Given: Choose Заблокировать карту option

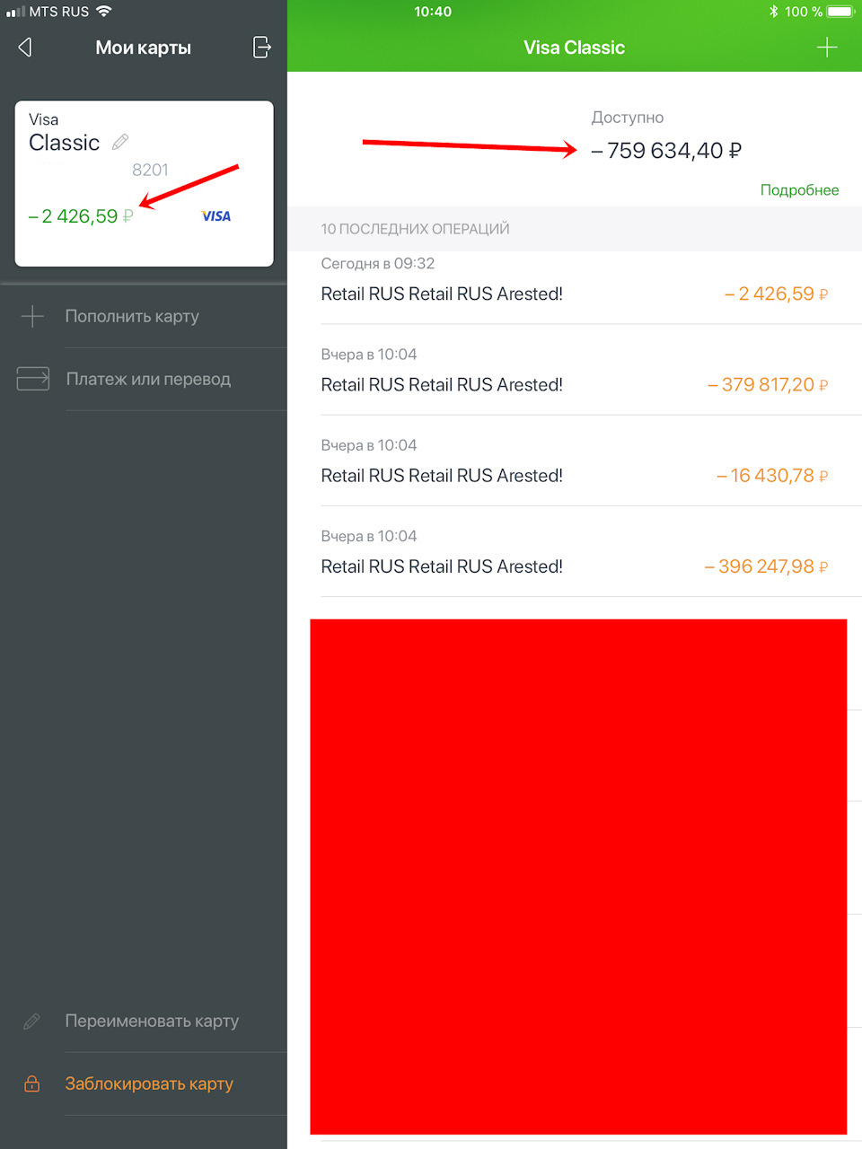Looking at the screenshot, I should (x=144, y=1083).
